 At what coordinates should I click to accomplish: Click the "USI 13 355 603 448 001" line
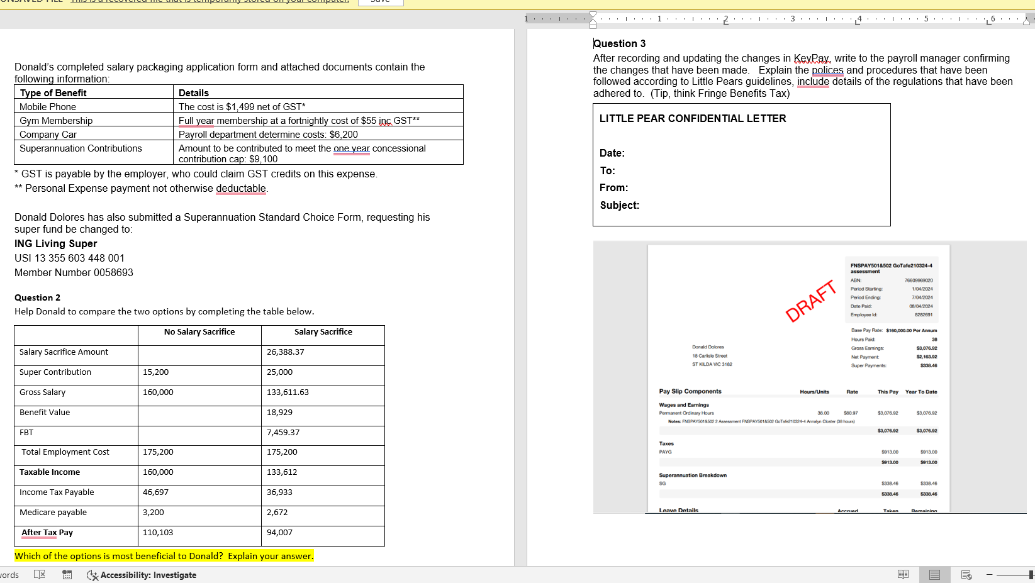pos(69,258)
